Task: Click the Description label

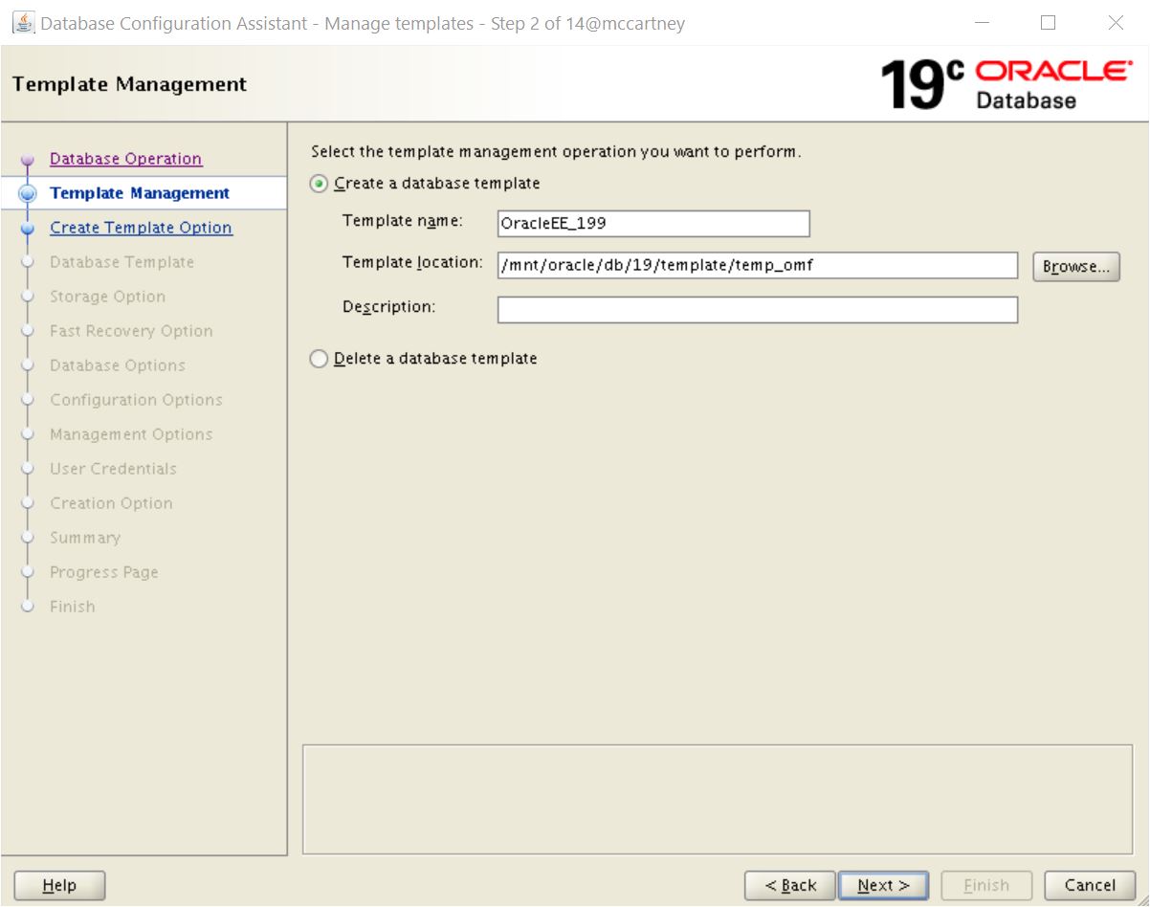Action: coord(389,307)
